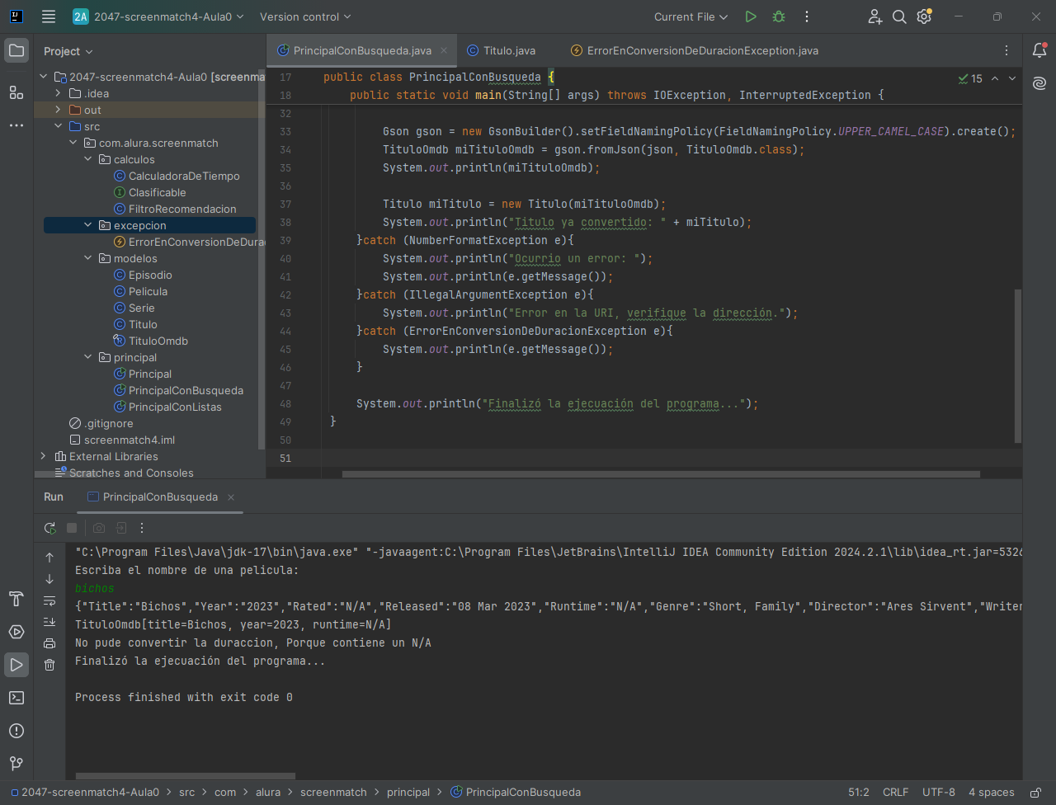
Task: Click the console horizontal scrollbar
Action: 186,776
